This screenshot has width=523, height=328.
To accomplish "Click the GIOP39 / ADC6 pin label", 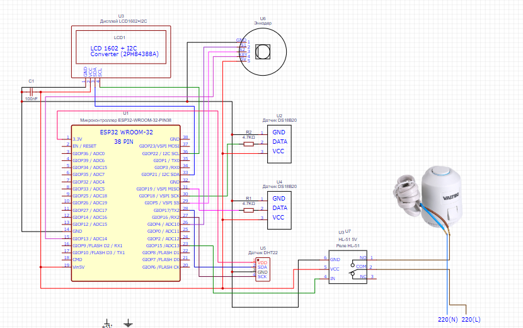I will (89, 161).
